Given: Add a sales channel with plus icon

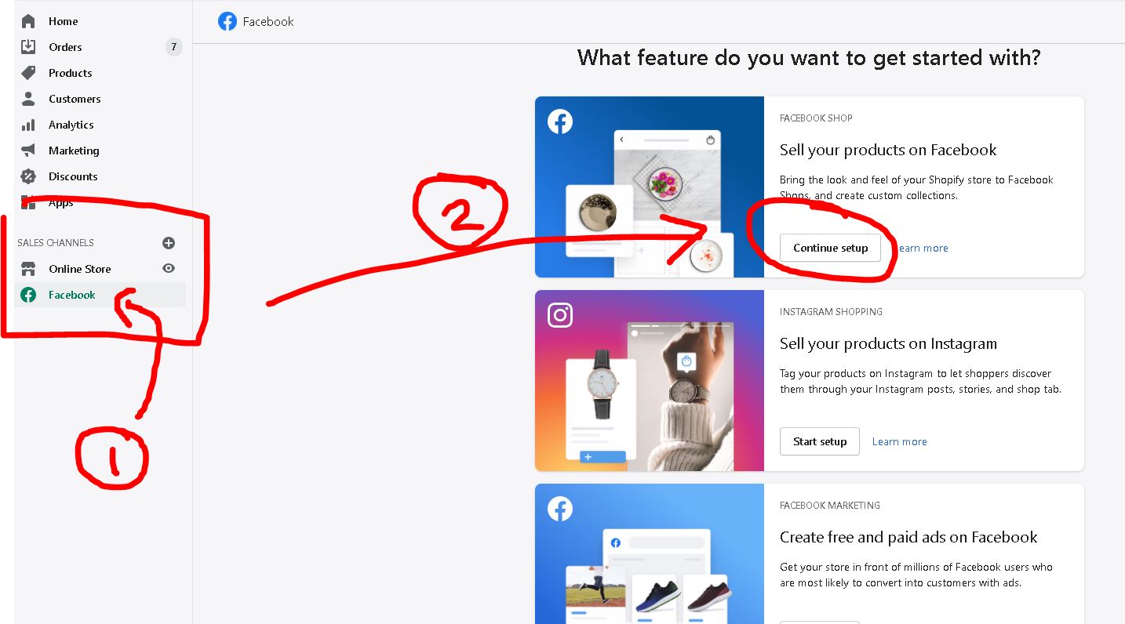Looking at the screenshot, I should [169, 243].
